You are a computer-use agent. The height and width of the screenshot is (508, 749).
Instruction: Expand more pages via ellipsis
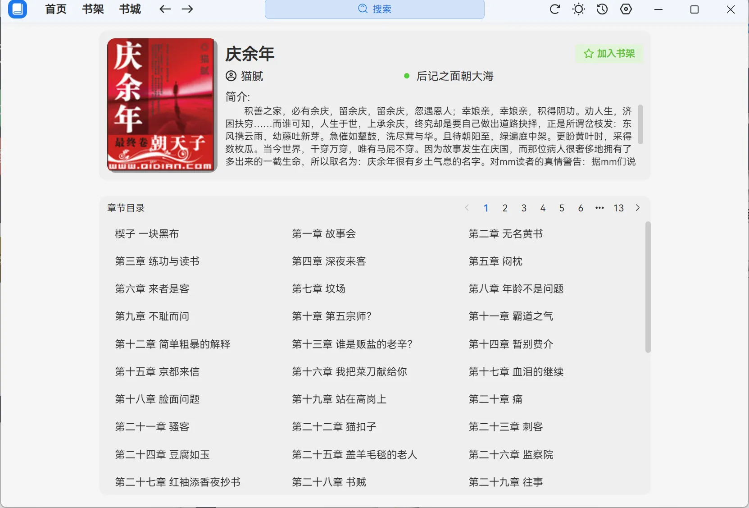click(x=599, y=208)
